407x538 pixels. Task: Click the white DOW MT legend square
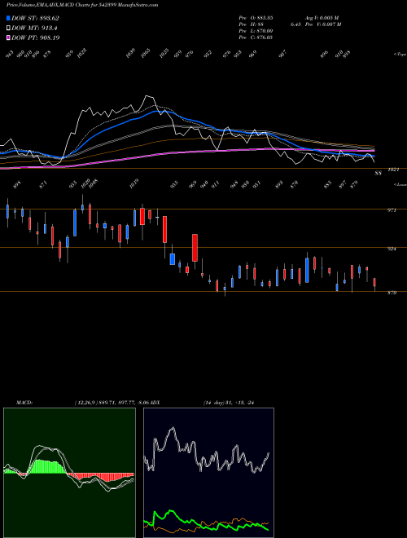click(x=9, y=29)
